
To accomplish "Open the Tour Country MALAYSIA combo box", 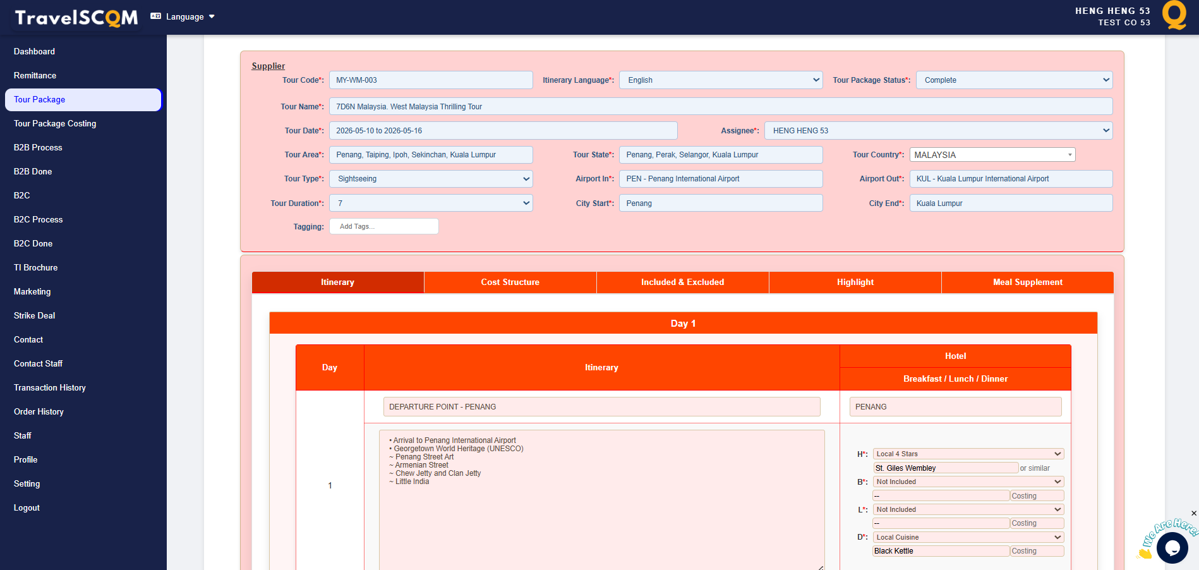I will [x=992, y=155].
